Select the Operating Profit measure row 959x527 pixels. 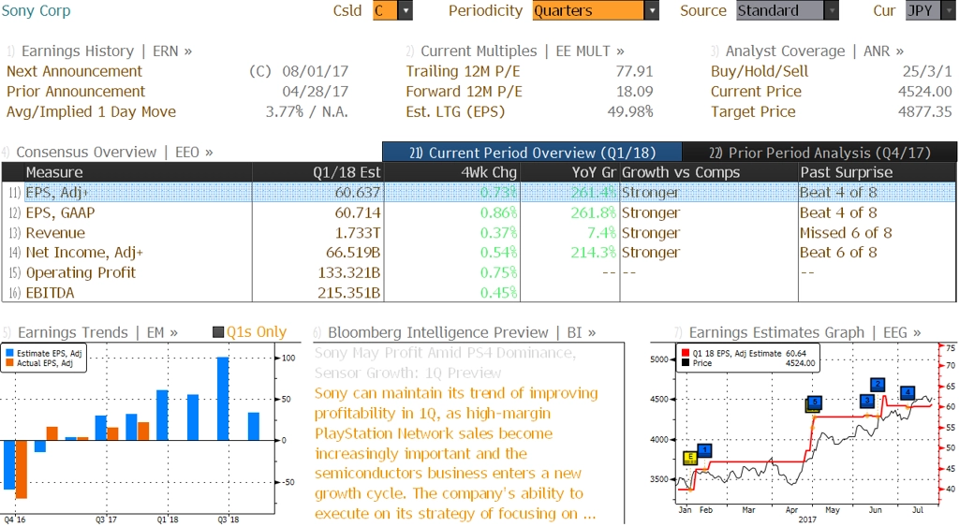pos(479,272)
